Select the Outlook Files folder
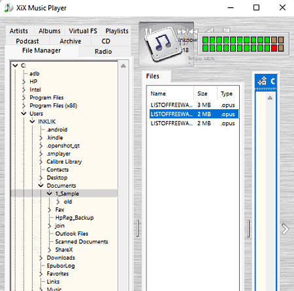294x291 pixels. pyautogui.click(x=72, y=233)
